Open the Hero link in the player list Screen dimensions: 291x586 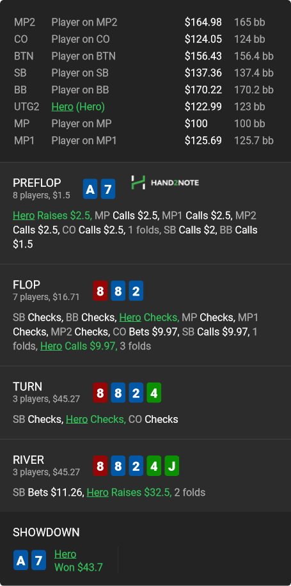pyautogui.click(x=63, y=107)
